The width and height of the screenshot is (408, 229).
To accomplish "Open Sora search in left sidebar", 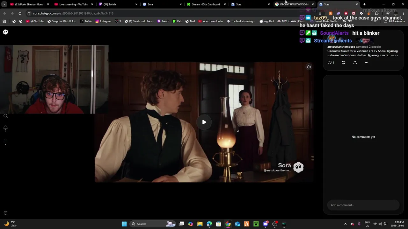I will click(x=5, y=116).
